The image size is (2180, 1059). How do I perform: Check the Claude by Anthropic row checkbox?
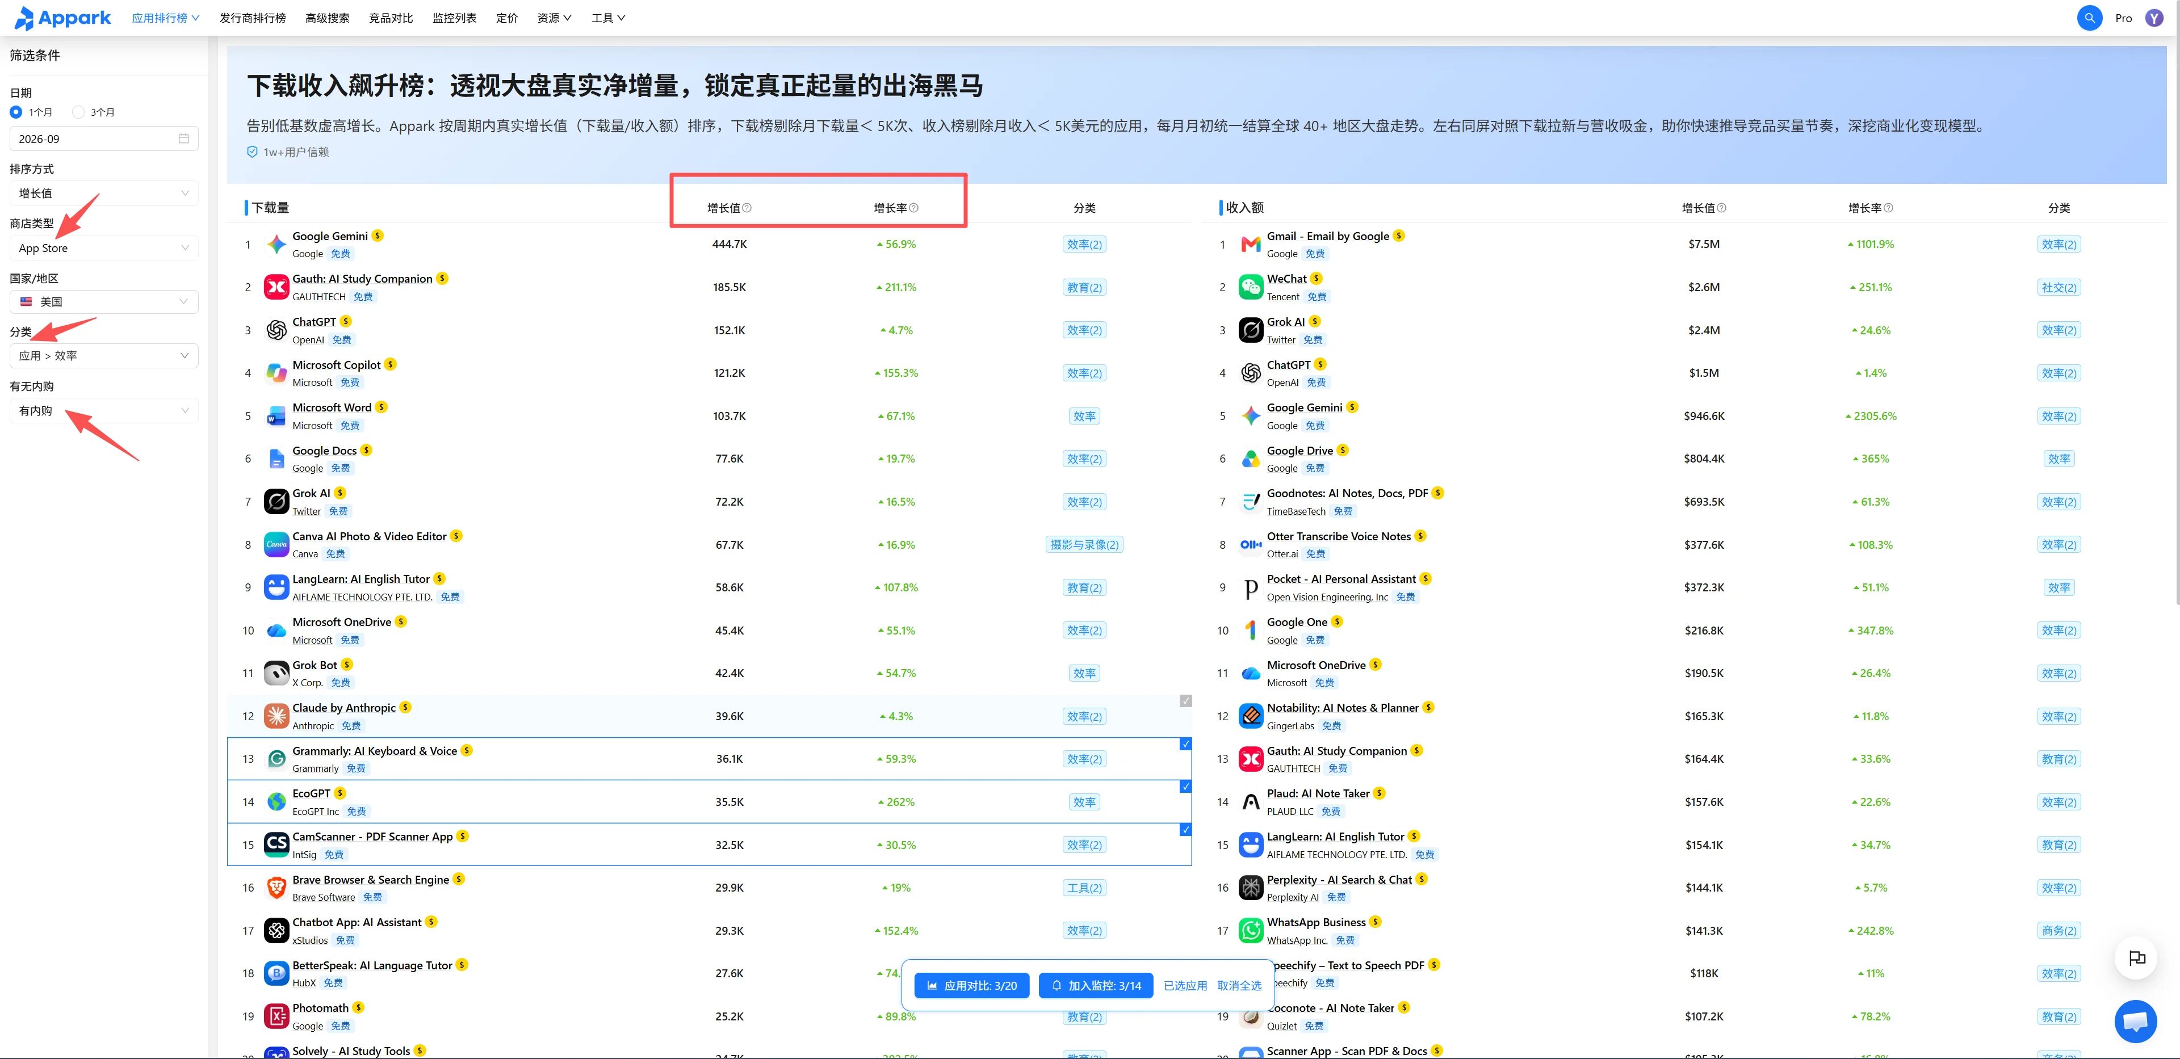[x=1185, y=701]
